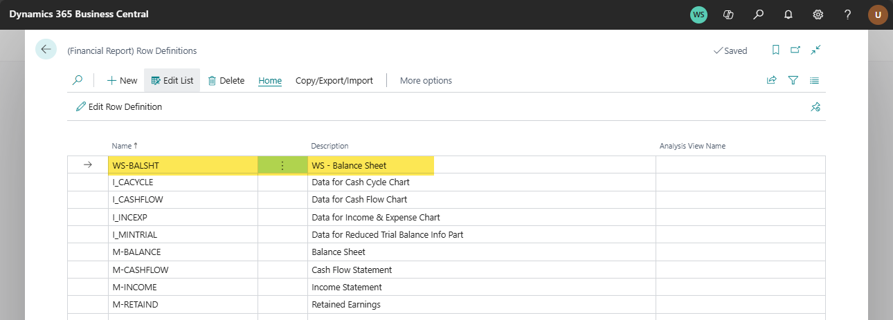Open the row menu for WS-BALSHT

point(282,165)
